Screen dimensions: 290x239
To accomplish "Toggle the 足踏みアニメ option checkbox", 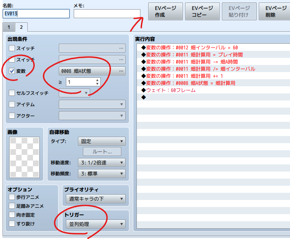I will coord(12,206).
